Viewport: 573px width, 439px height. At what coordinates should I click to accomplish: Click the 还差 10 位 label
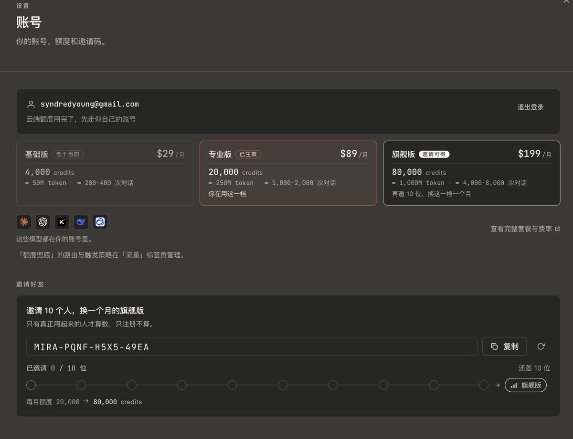(534, 368)
